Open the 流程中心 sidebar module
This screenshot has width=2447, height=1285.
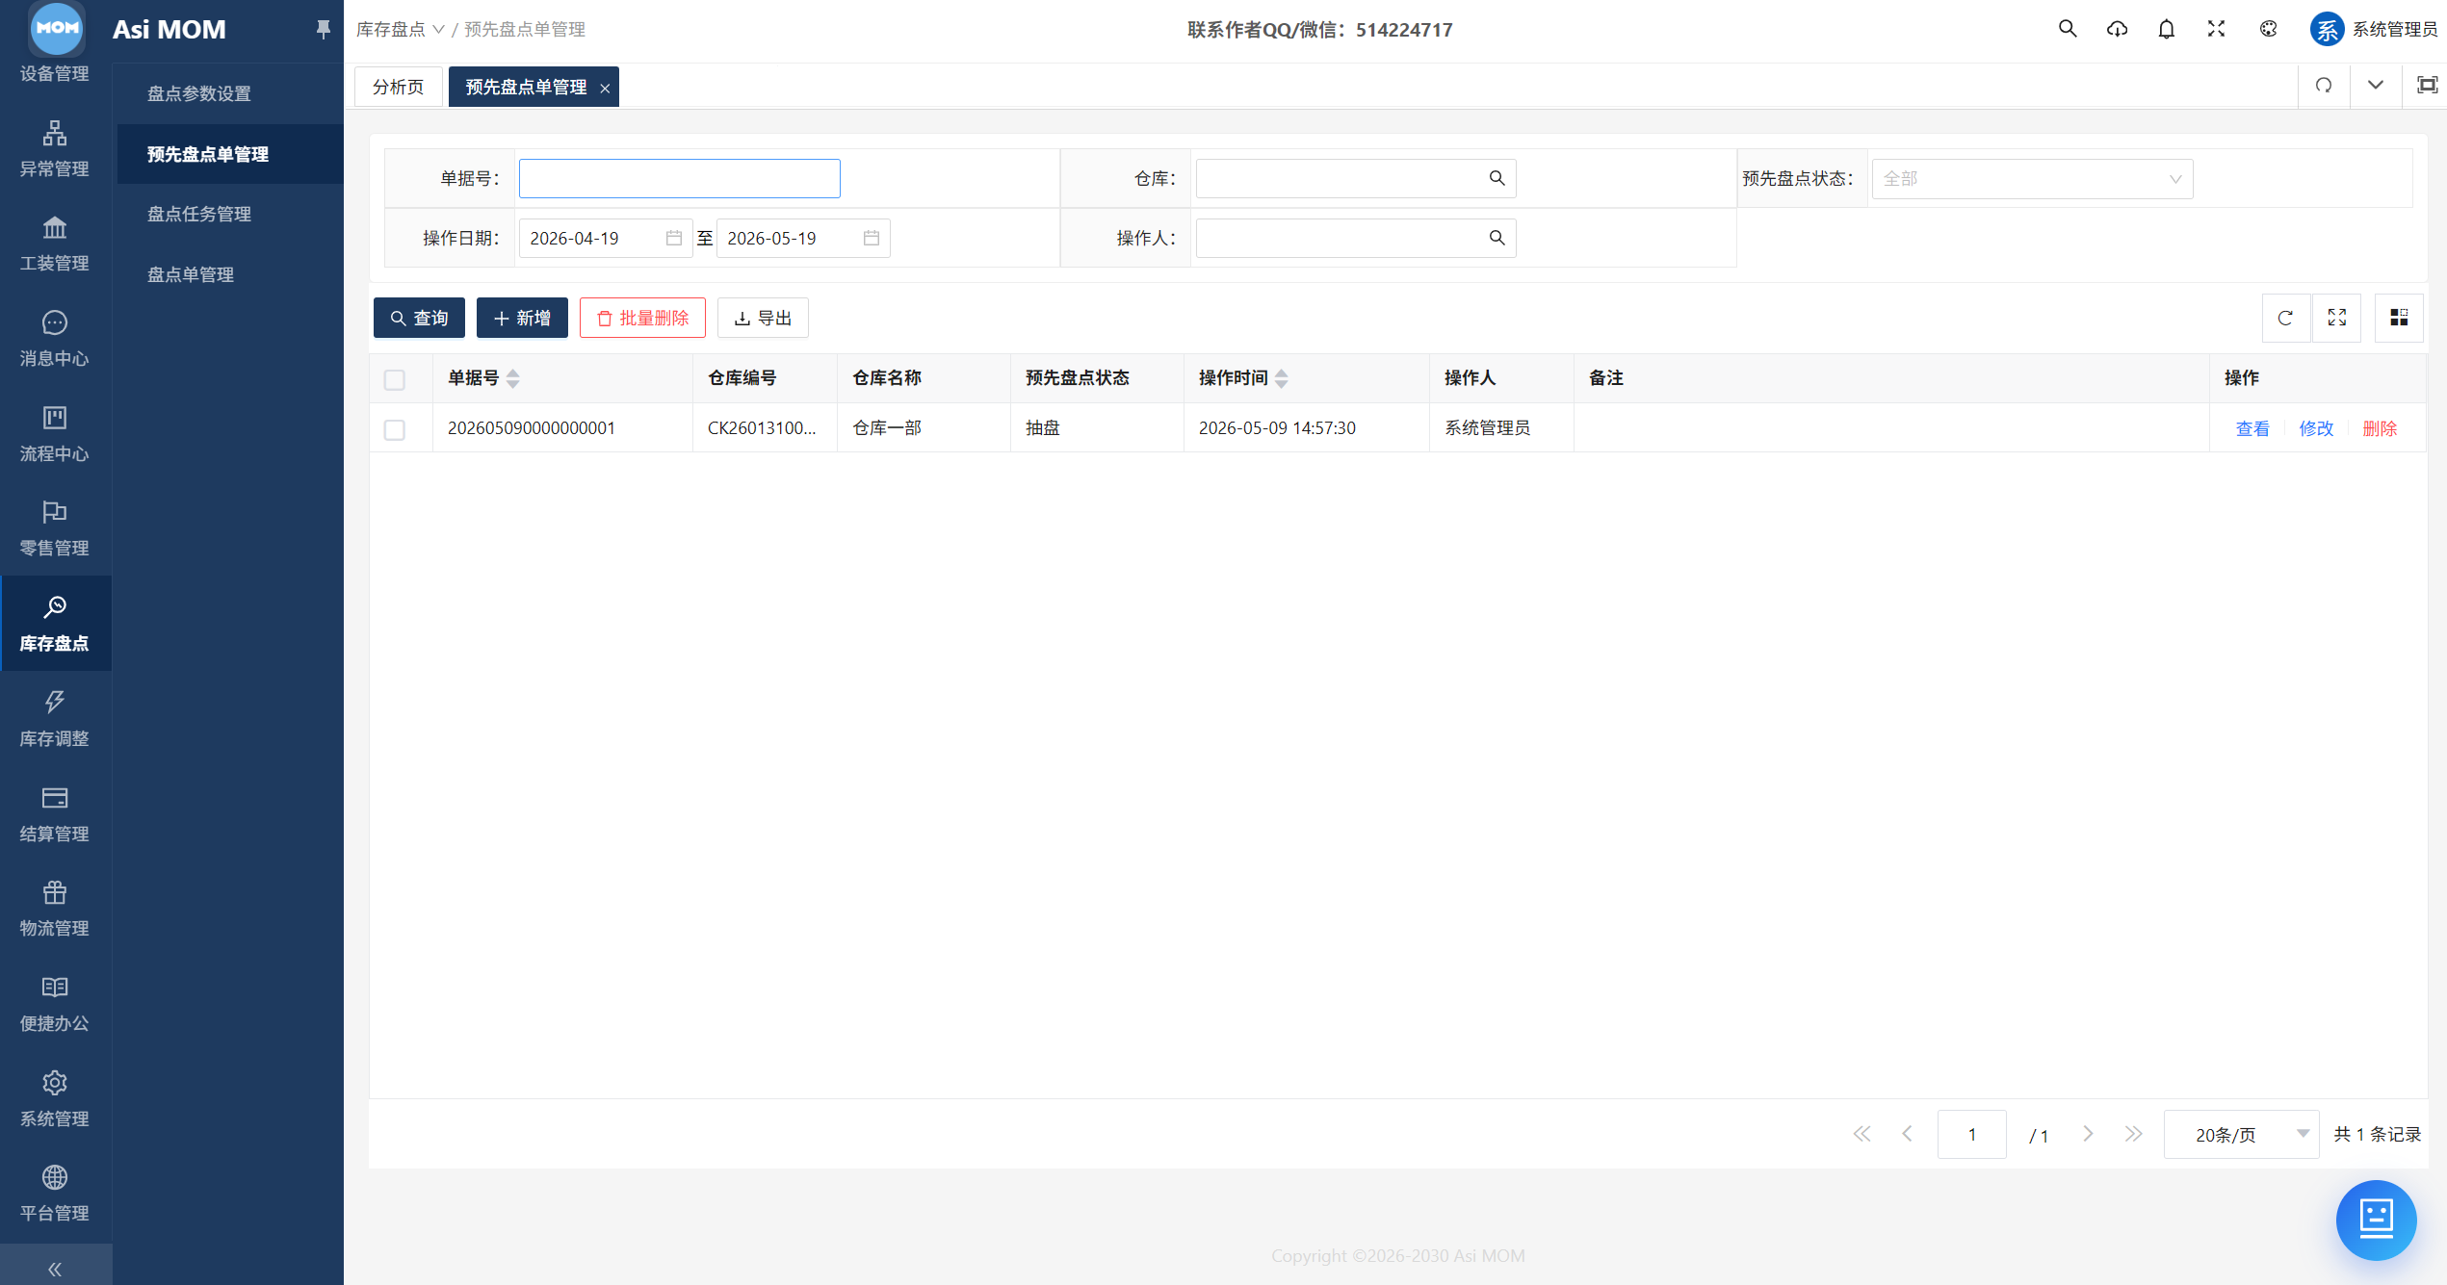[x=55, y=434]
